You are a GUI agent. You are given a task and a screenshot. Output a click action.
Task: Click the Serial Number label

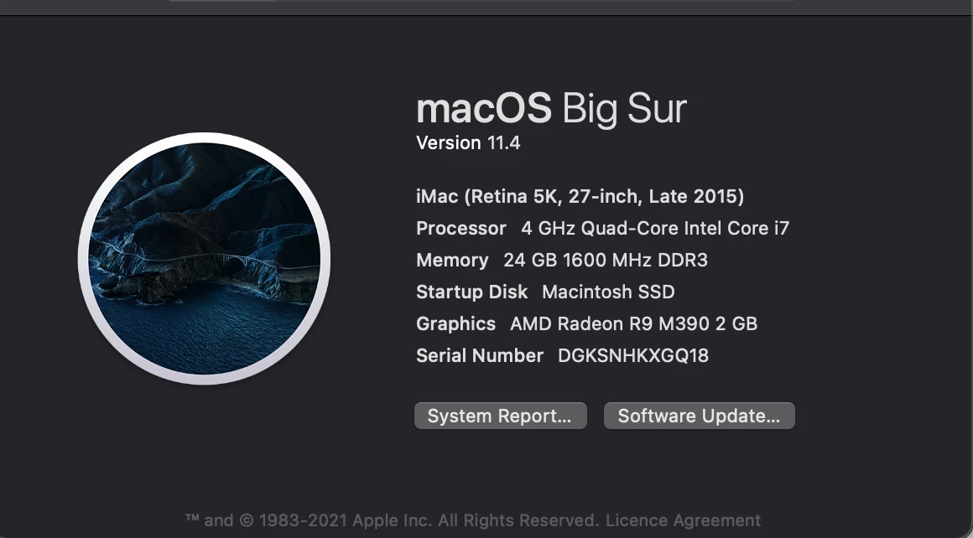click(x=480, y=356)
